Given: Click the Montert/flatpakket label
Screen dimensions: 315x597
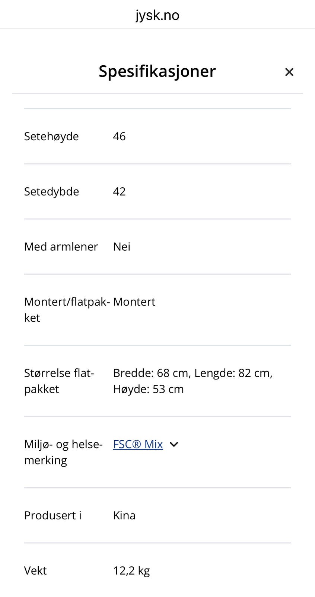Looking at the screenshot, I should point(67,310).
